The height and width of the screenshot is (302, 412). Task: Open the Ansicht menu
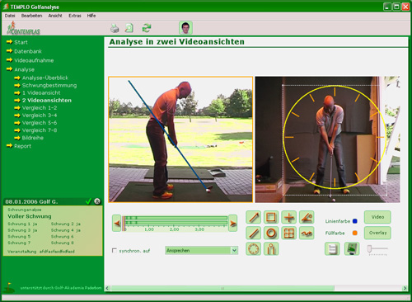55,16
